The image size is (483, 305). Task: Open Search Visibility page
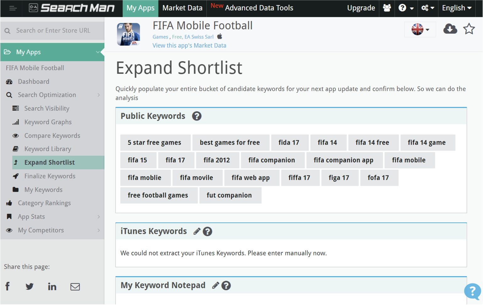pos(47,109)
